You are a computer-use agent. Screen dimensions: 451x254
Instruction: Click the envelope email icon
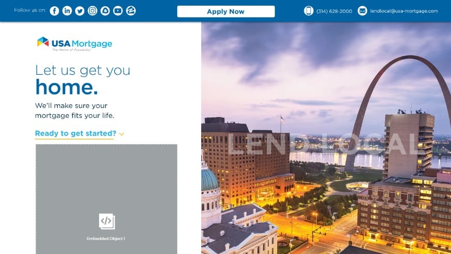click(x=362, y=11)
